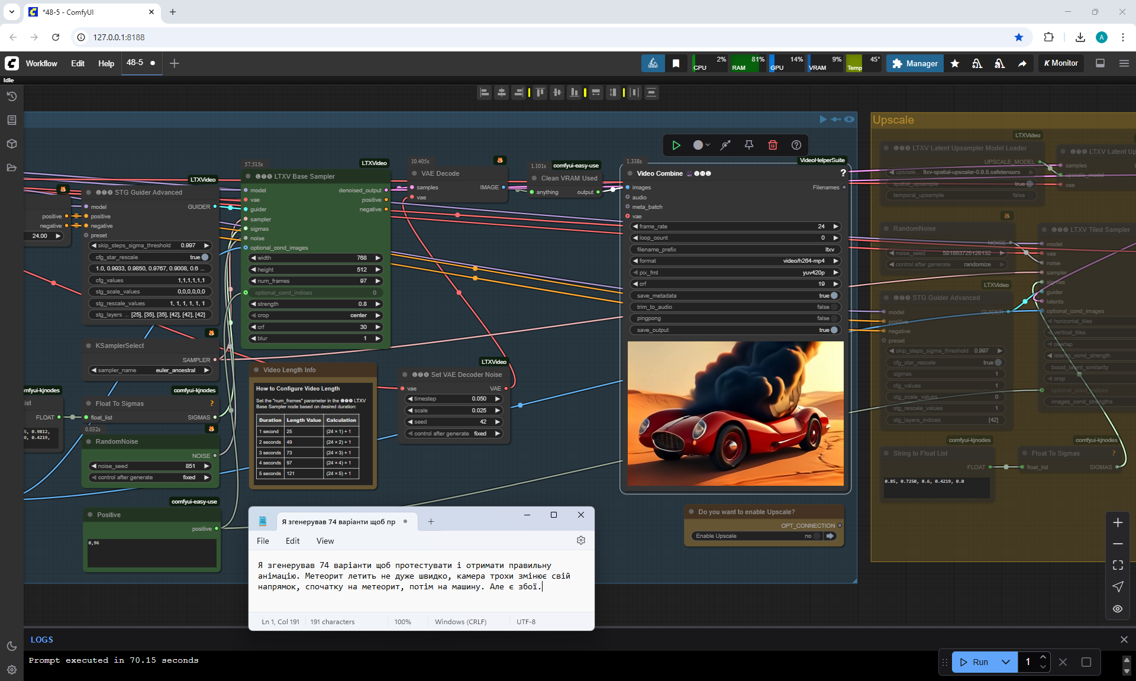Click the pin node icon

tap(748, 145)
